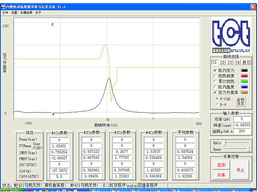This screenshot has height=192, width=258.
Task: Click the blue 缸内温度 color swatch
Action: tap(244, 87)
